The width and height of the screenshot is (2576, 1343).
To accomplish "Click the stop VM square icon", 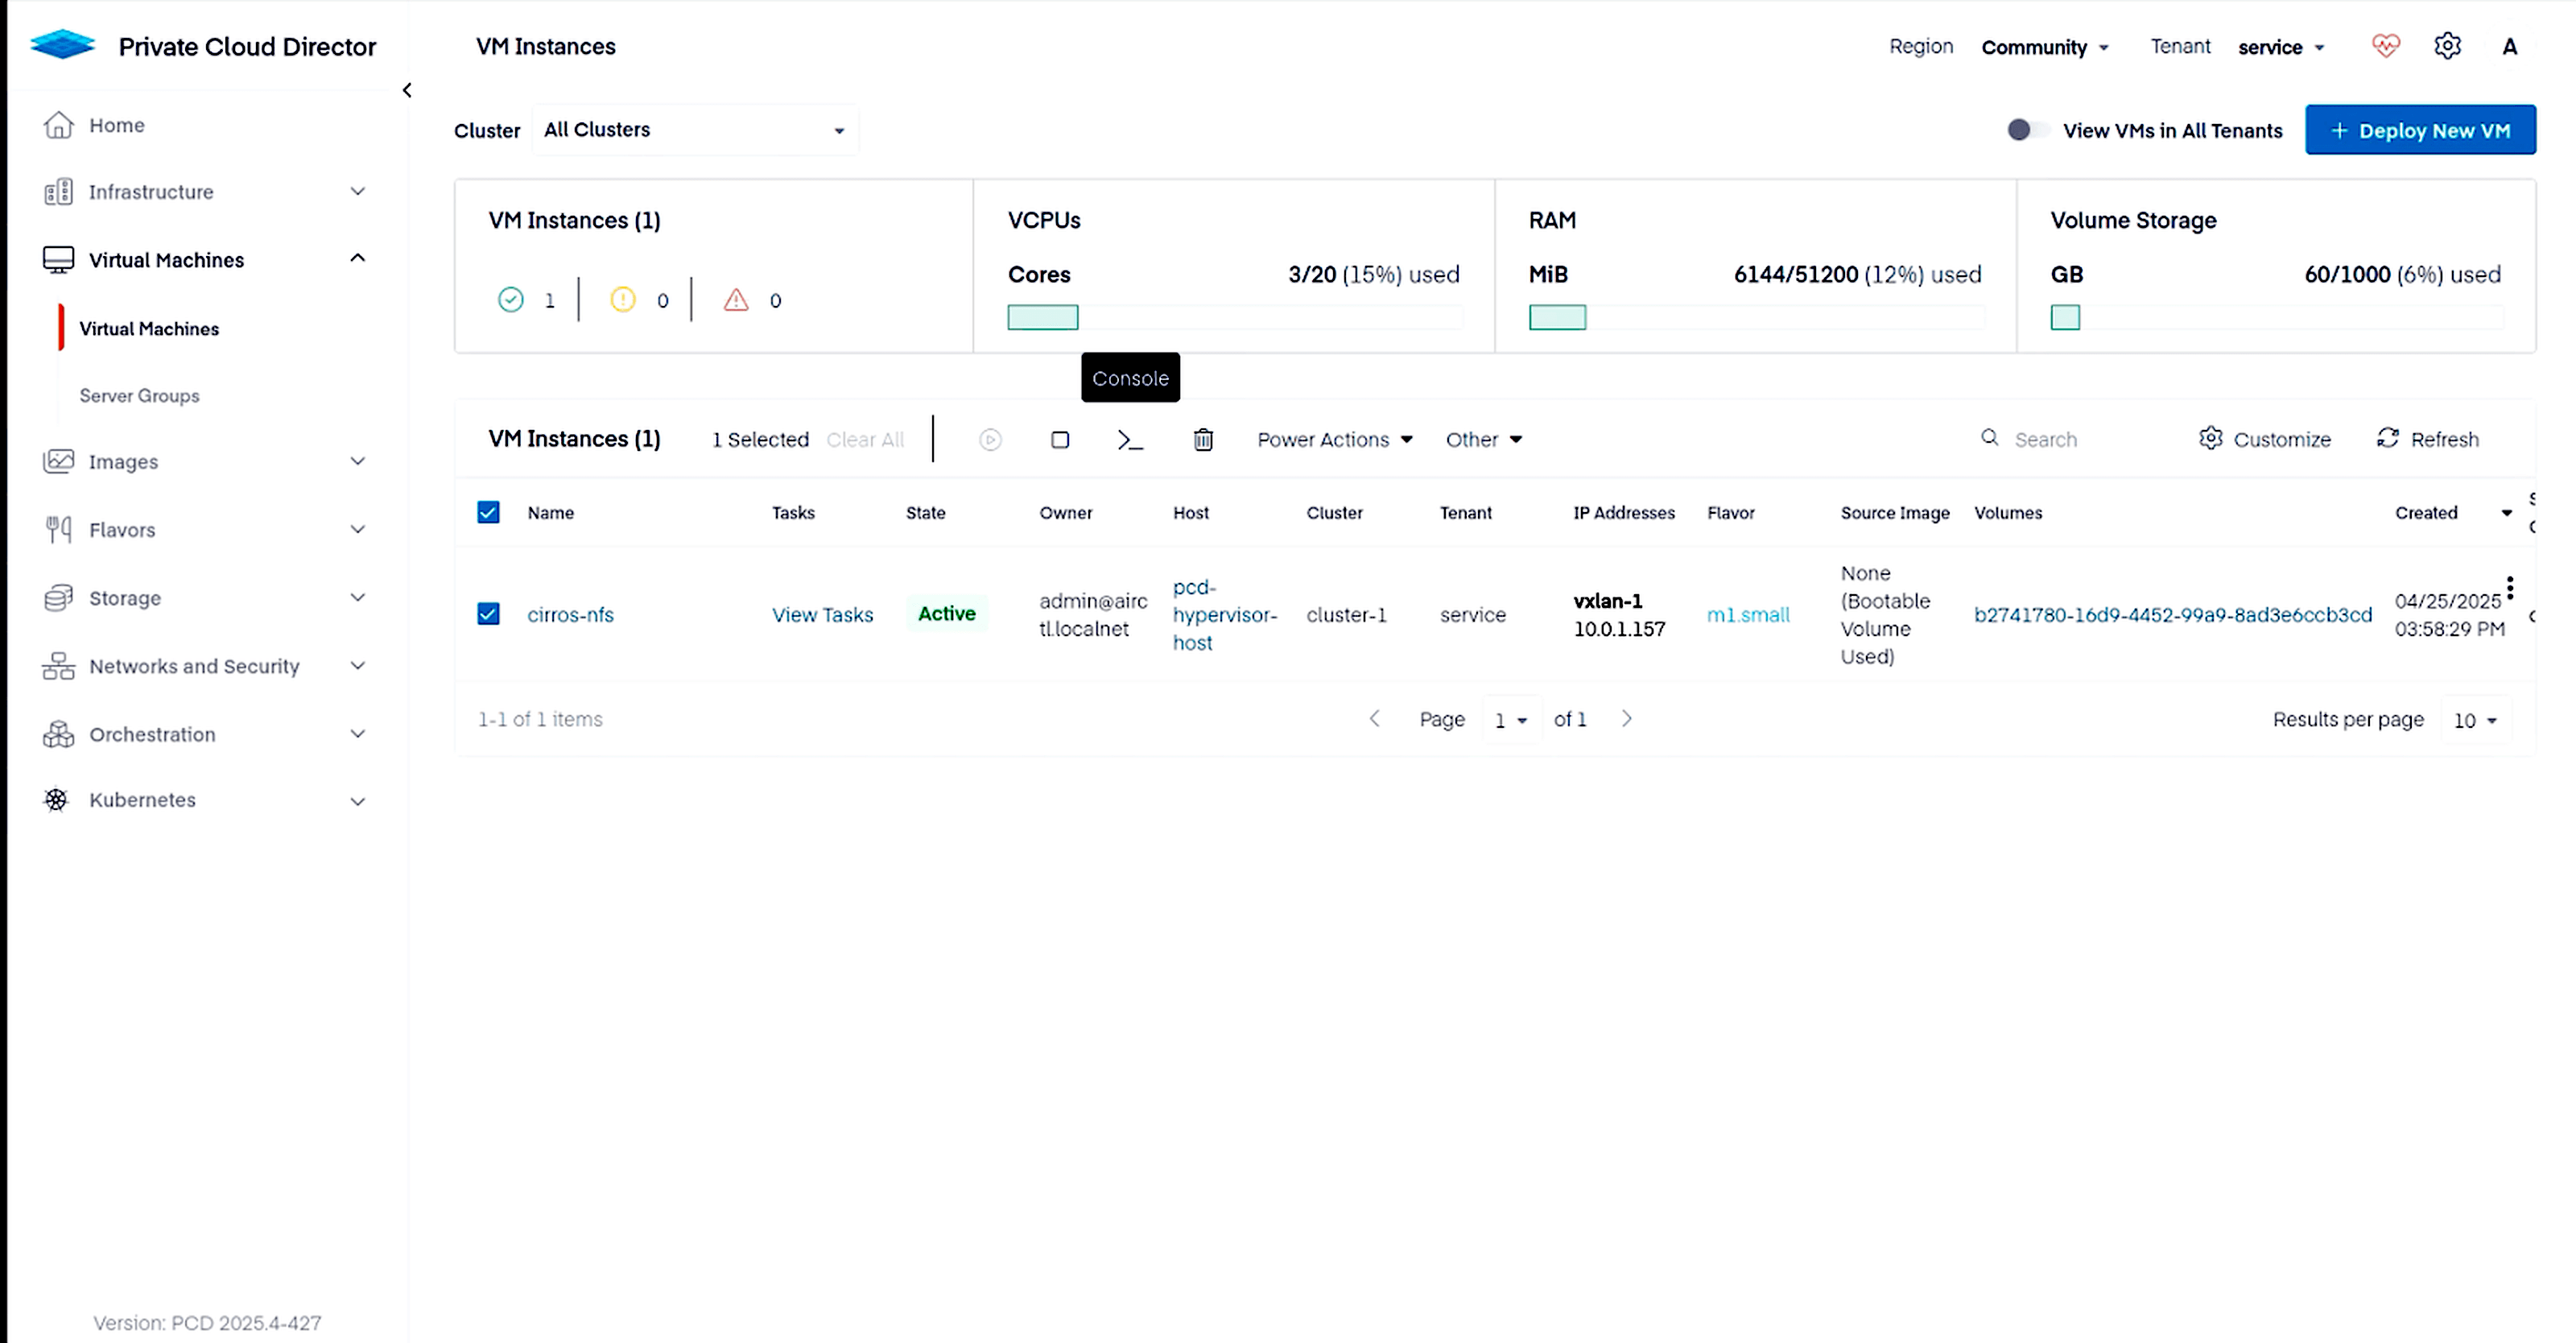I will [x=1060, y=440].
